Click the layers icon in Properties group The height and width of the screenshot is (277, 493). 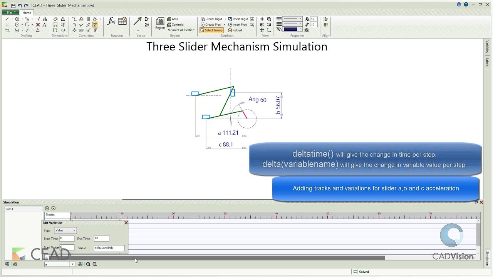(307, 30)
